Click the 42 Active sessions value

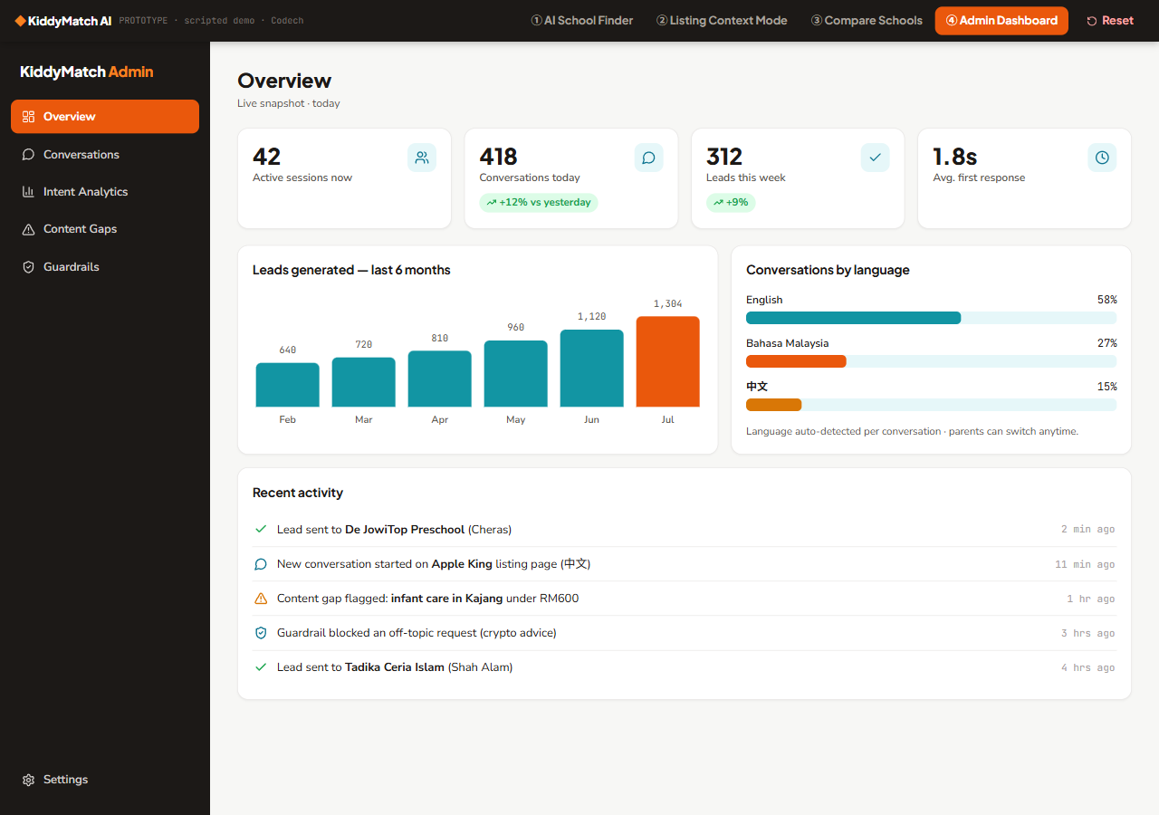coord(267,157)
